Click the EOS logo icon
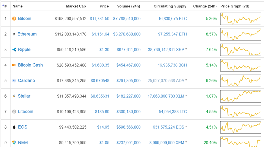Viewport: 266px width, 147px height. 14,127
